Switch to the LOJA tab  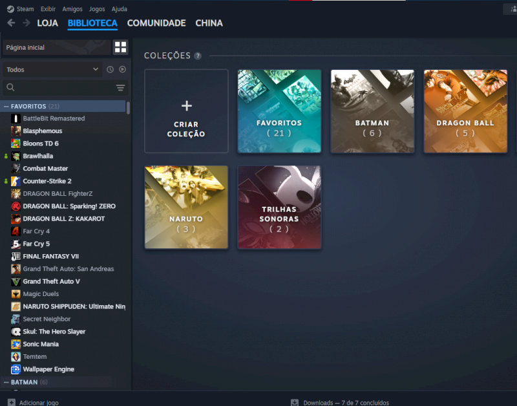coord(47,23)
